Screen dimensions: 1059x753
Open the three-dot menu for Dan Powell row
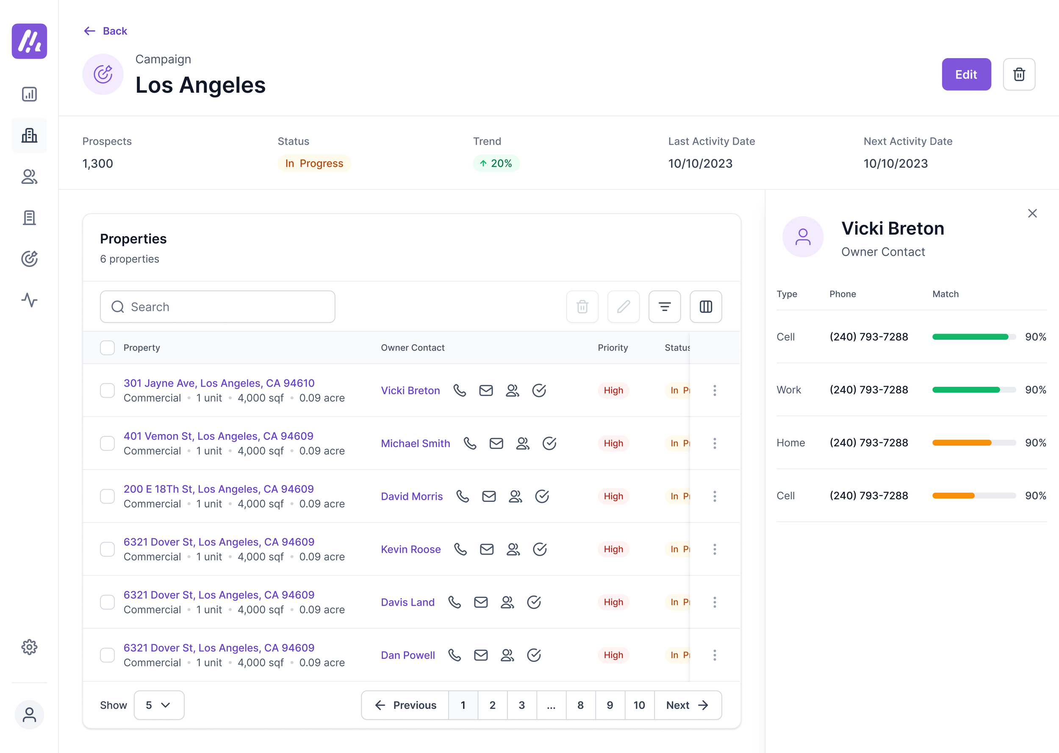pyautogui.click(x=715, y=655)
